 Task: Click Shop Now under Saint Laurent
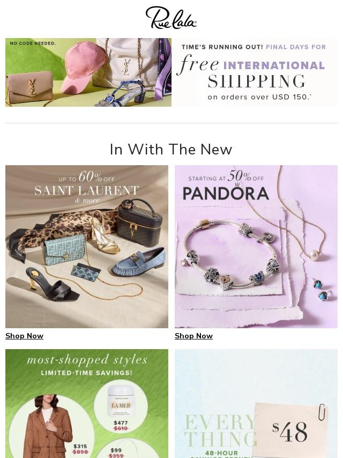(24, 336)
